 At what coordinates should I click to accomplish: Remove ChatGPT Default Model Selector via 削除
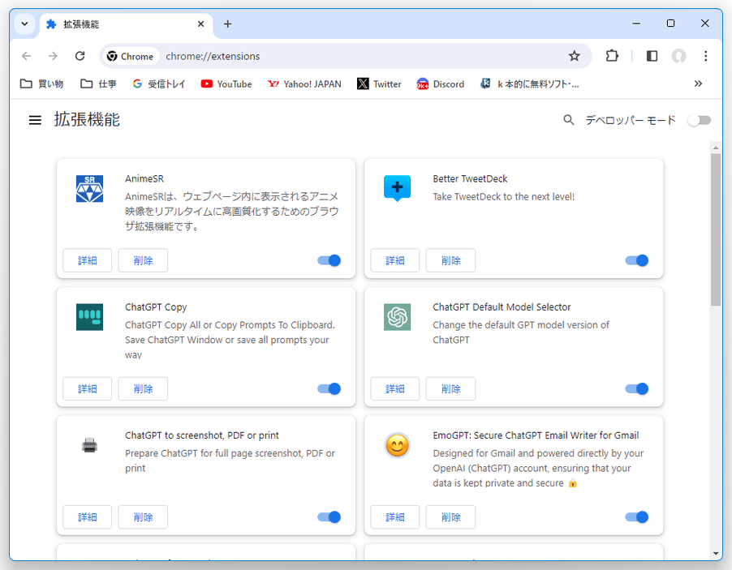point(450,388)
